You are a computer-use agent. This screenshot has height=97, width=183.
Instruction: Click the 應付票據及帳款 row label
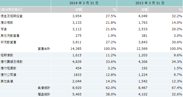point(12,62)
